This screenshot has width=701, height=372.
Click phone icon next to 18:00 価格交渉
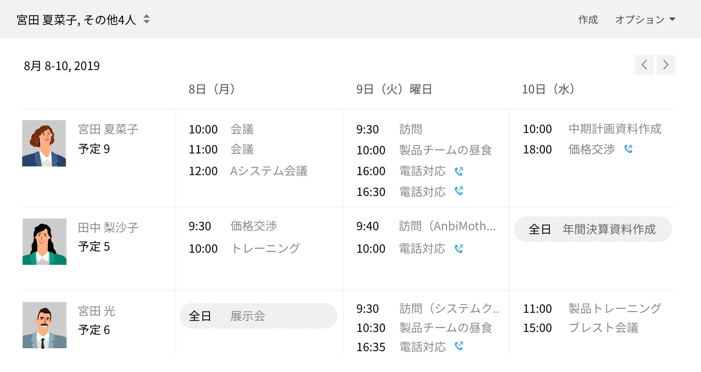(x=628, y=149)
